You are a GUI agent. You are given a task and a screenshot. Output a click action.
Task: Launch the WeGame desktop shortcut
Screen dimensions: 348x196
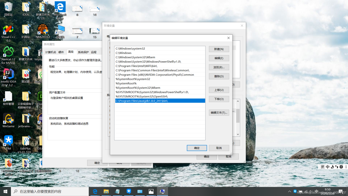pyautogui.click(x=8, y=120)
